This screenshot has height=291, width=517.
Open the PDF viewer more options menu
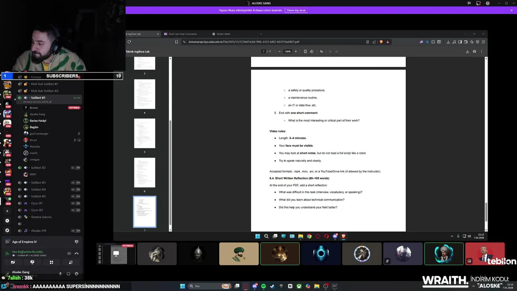point(481,51)
